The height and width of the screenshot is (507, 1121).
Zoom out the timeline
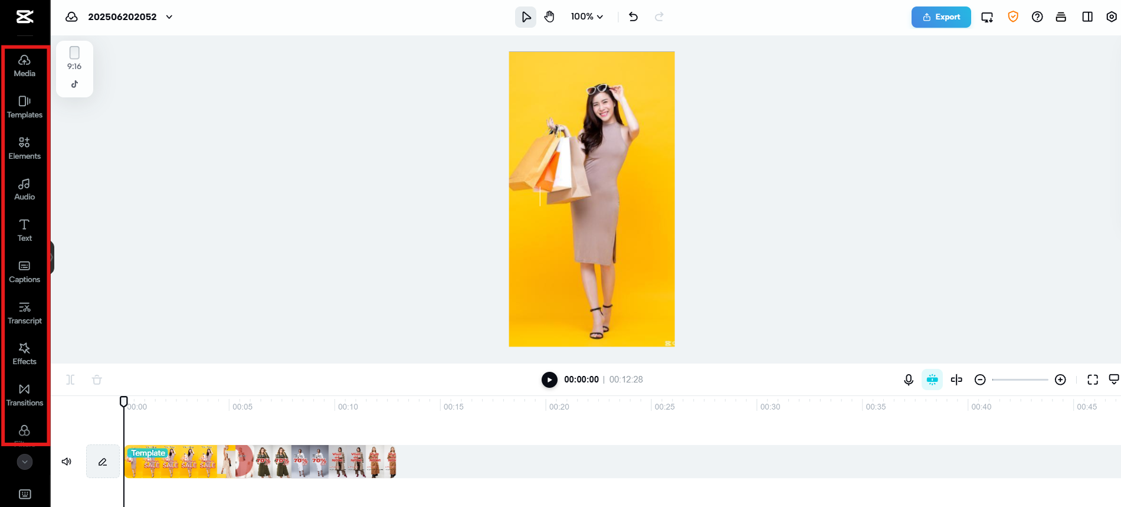point(980,380)
